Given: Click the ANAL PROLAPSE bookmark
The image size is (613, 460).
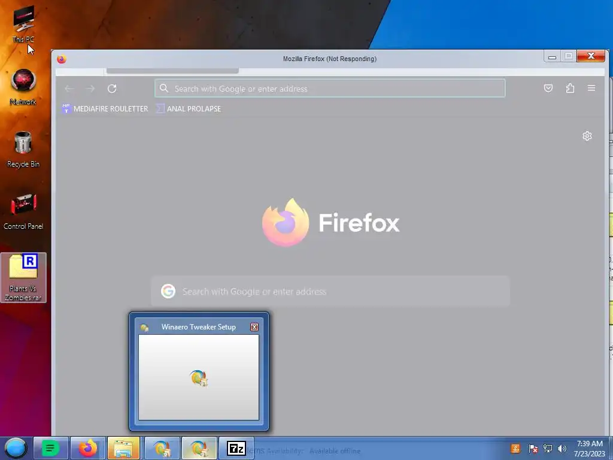Looking at the screenshot, I should point(189,109).
